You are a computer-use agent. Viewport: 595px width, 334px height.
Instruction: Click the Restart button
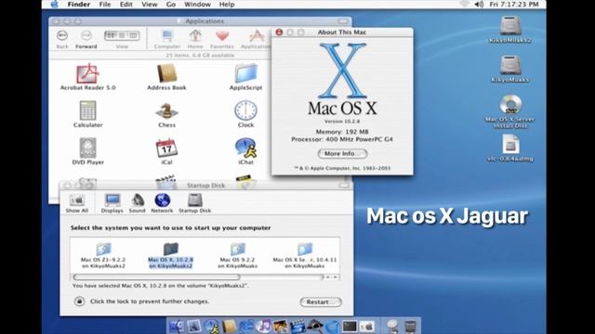[x=321, y=302]
